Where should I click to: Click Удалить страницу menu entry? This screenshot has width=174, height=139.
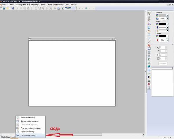pos(28,131)
